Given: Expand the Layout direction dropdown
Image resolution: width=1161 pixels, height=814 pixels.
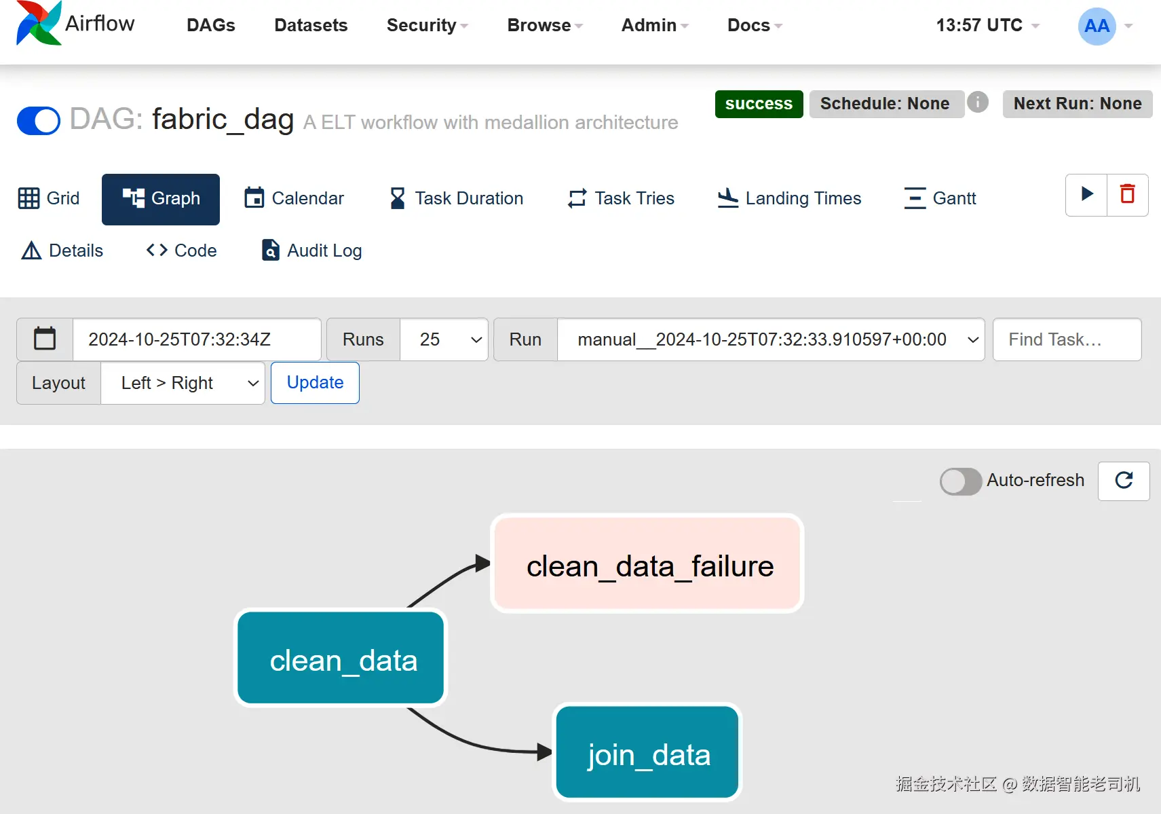Looking at the screenshot, I should [x=183, y=384].
